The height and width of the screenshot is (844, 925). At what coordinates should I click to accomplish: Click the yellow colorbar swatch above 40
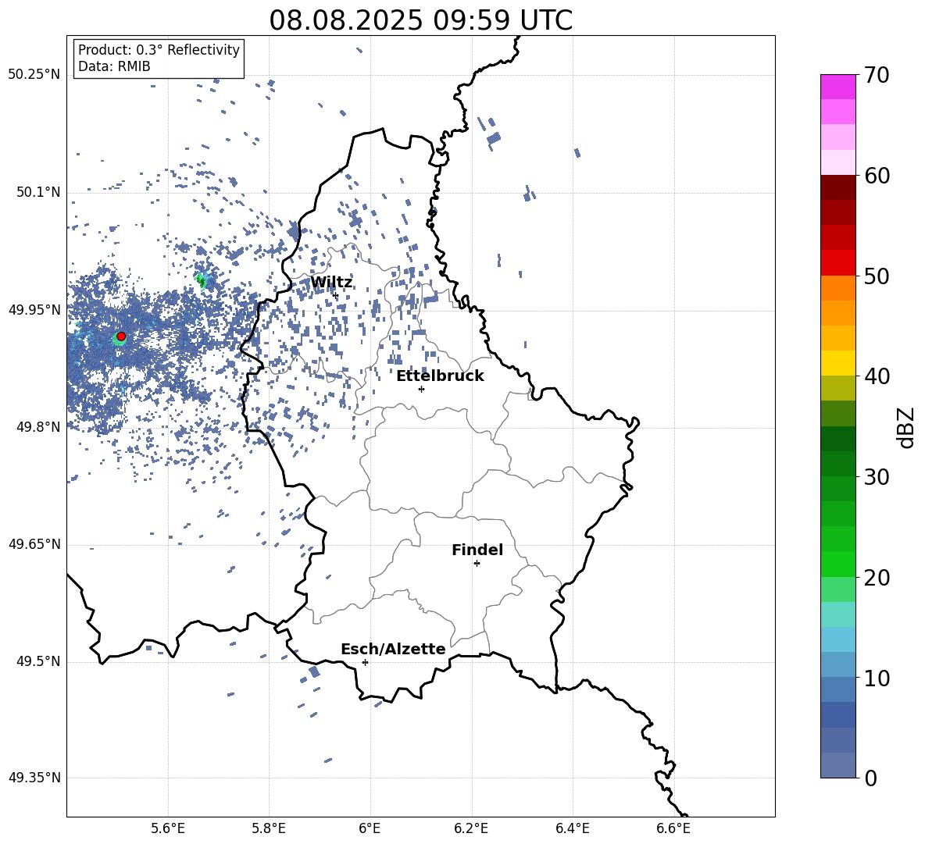838,363
